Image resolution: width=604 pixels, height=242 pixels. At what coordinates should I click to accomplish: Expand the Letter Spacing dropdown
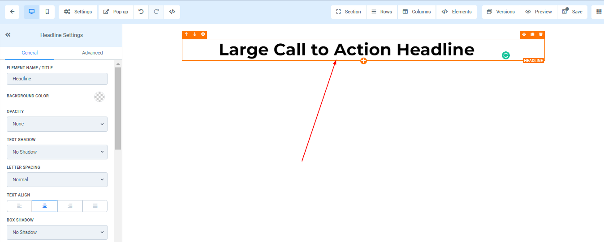(57, 179)
